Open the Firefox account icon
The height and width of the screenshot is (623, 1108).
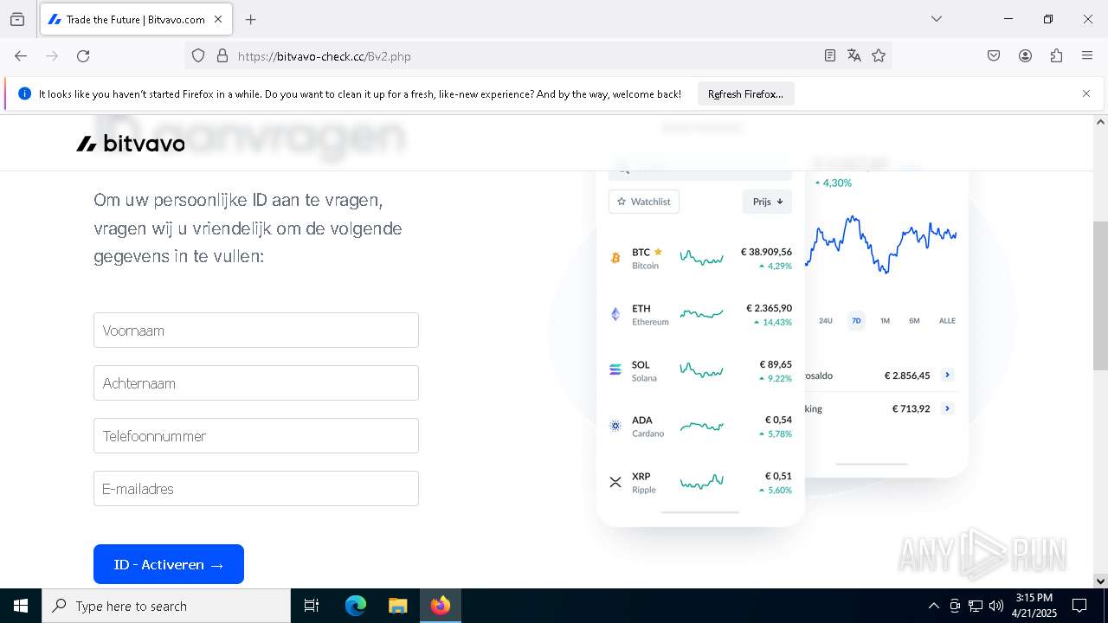tap(1025, 55)
